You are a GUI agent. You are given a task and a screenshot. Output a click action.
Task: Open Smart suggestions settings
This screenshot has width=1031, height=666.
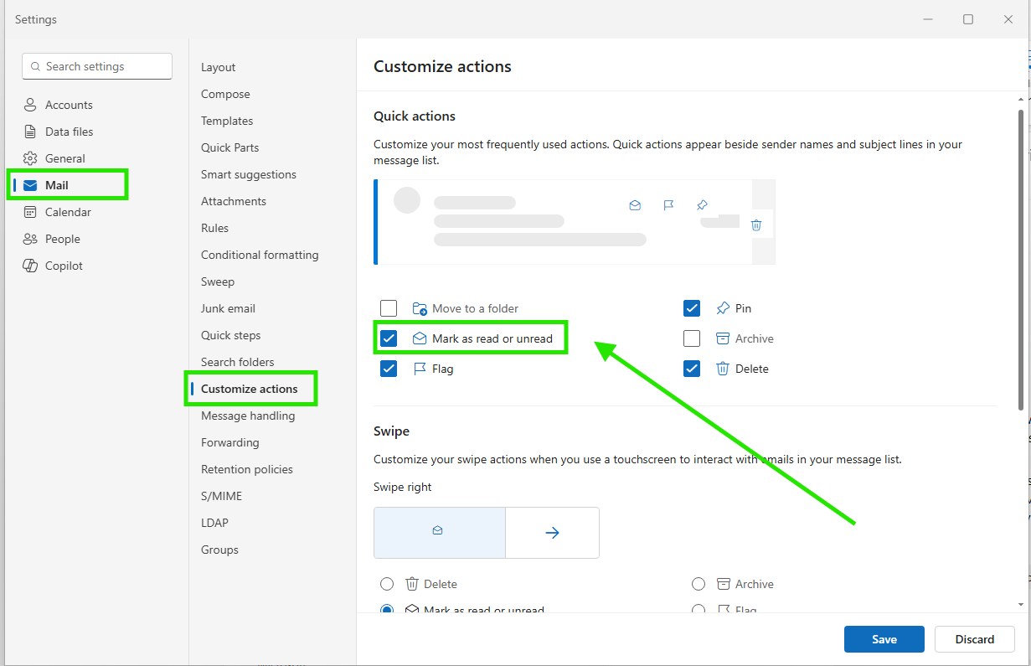coord(249,174)
